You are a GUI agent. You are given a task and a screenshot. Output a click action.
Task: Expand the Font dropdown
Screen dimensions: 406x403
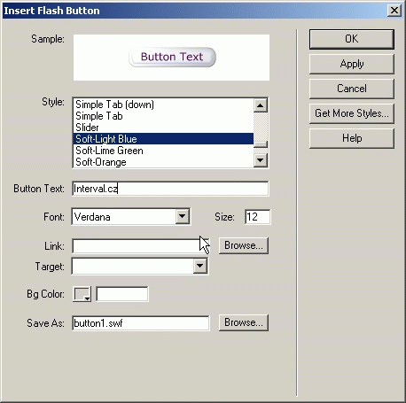click(x=183, y=217)
